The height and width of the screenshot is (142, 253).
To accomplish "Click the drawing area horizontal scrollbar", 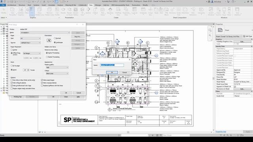I will (x=128, y=132).
